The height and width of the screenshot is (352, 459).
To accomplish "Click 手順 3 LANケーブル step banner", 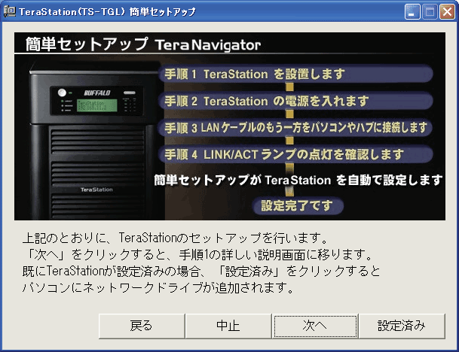I will (295, 128).
